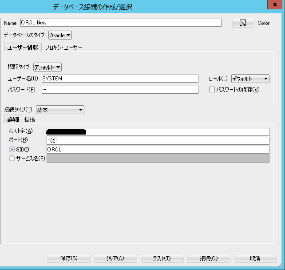Click the クリア(C) button
Viewport: 285px width, 270px height.
tap(115, 258)
